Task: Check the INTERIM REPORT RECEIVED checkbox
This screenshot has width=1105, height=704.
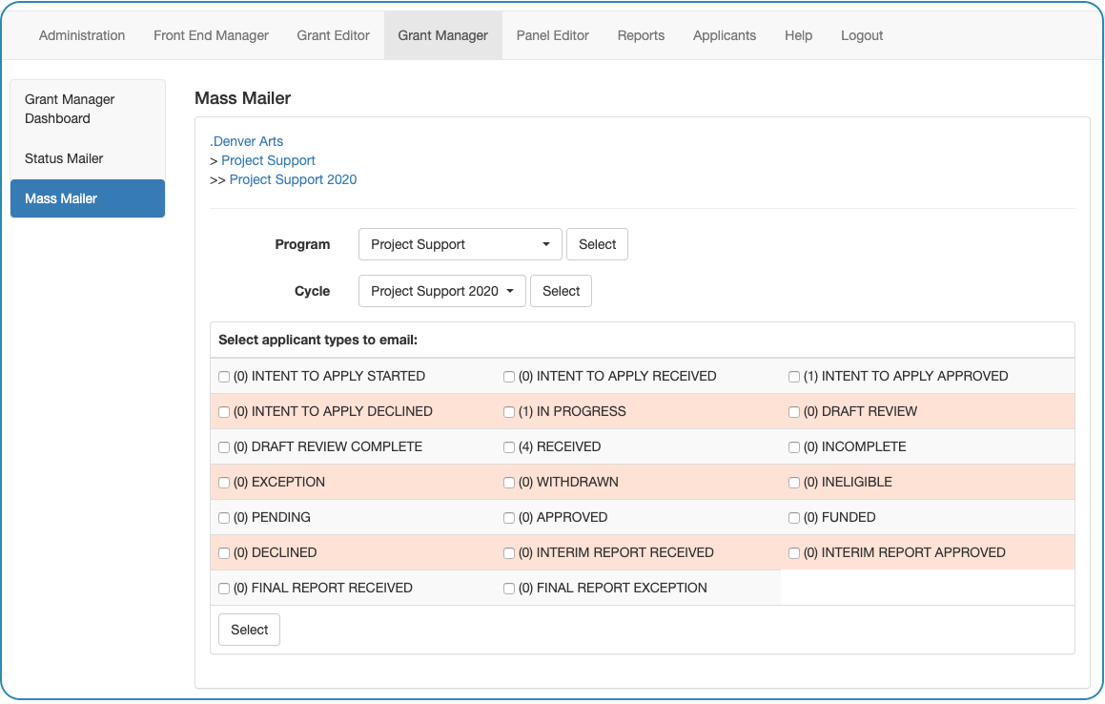Action: (x=509, y=553)
